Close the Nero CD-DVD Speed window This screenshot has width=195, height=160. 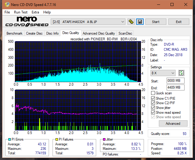coord(186,4)
